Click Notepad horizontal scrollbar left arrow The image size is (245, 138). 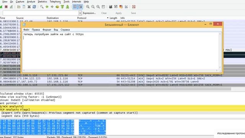click(24, 71)
